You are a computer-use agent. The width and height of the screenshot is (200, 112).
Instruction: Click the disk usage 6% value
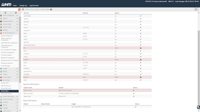pos(81,107)
